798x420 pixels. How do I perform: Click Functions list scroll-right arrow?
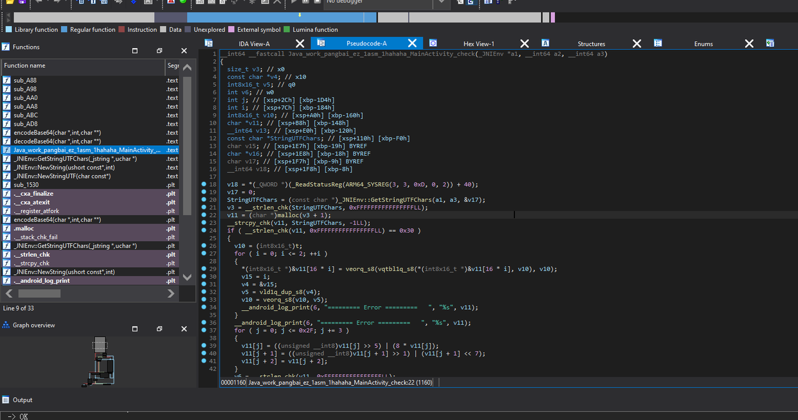(171, 293)
